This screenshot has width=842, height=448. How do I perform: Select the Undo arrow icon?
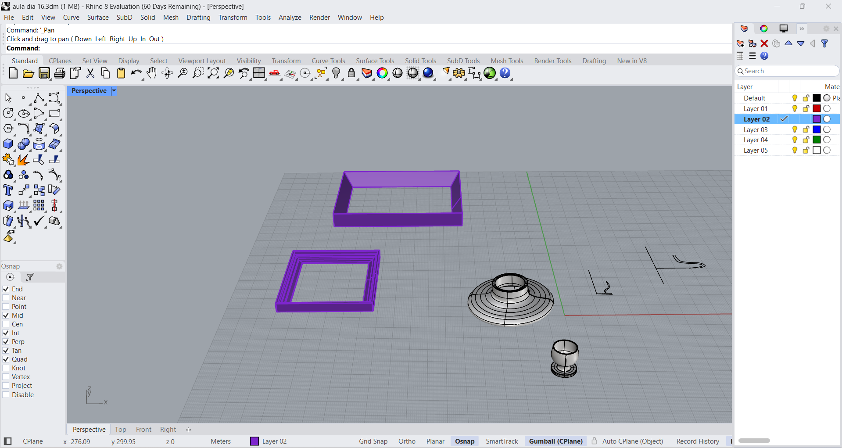tap(136, 73)
